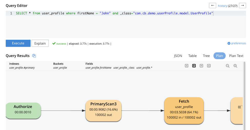Copy query results using the clipboard icon
Image resolution: width=250 pixels, height=130 pixels.
click(34, 56)
